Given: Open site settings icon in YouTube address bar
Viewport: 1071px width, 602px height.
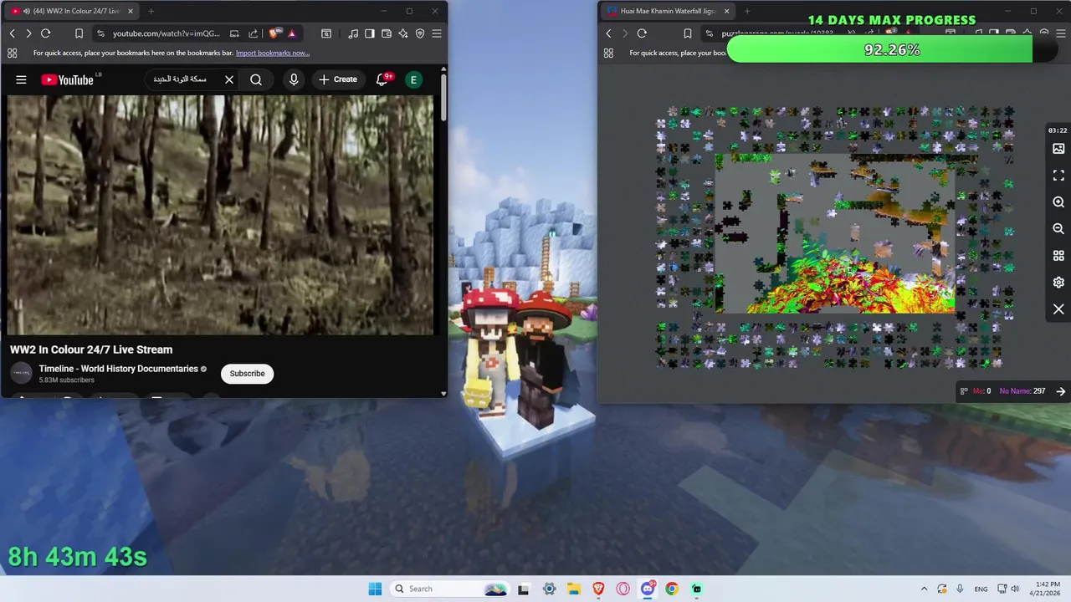Looking at the screenshot, I should 101,33.
